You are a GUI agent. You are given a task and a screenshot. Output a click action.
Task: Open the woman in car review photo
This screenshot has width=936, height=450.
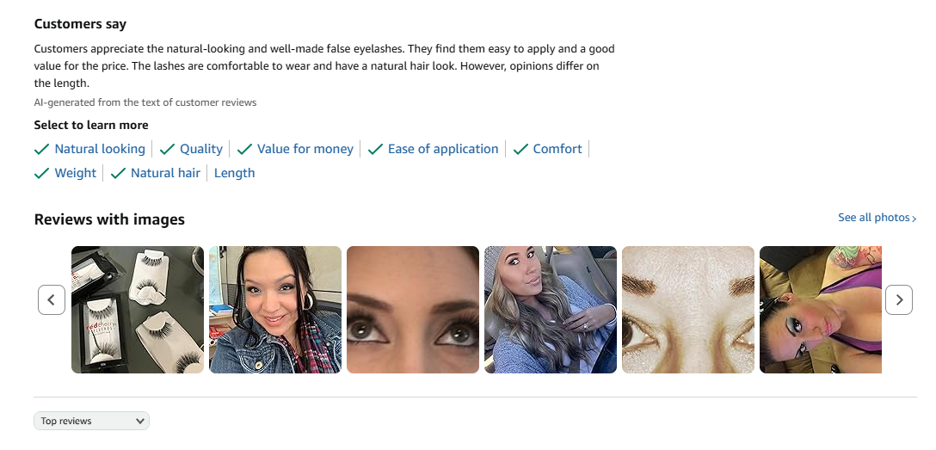(551, 310)
